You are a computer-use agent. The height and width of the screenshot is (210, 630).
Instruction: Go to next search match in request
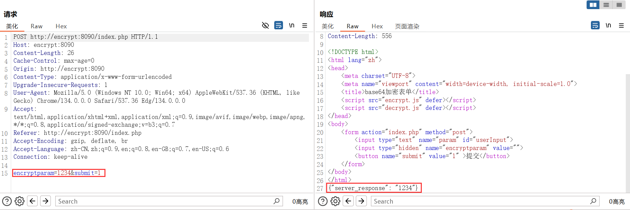(45, 201)
